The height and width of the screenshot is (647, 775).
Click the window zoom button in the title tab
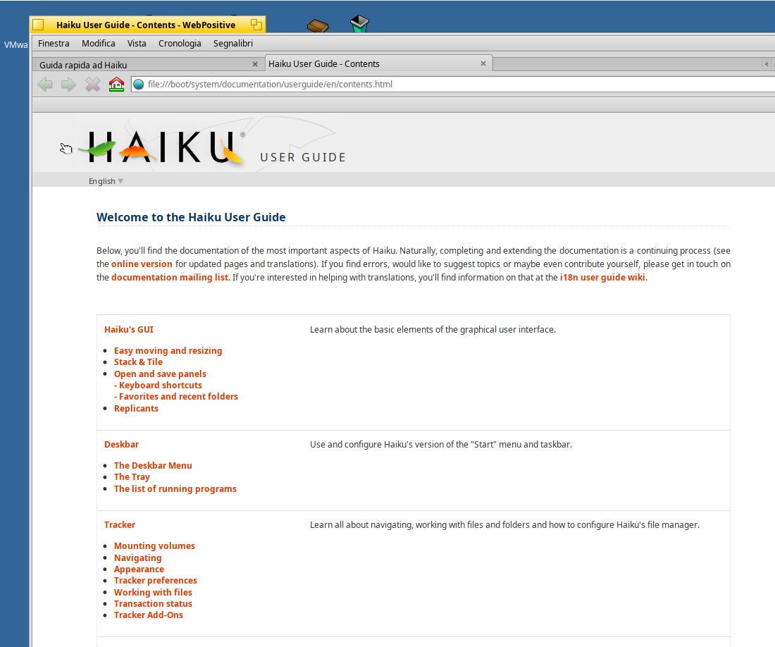tap(256, 24)
